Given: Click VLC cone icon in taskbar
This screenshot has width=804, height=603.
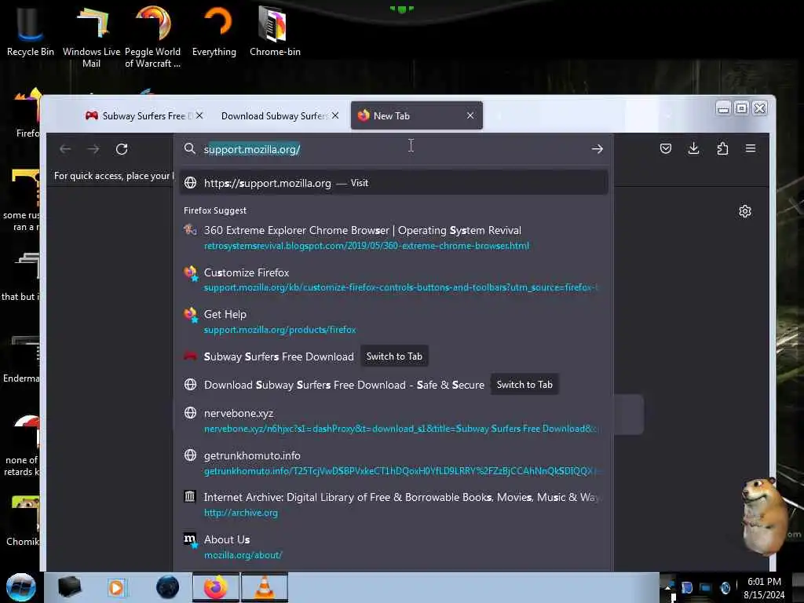Looking at the screenshot, I should point(264,587).
